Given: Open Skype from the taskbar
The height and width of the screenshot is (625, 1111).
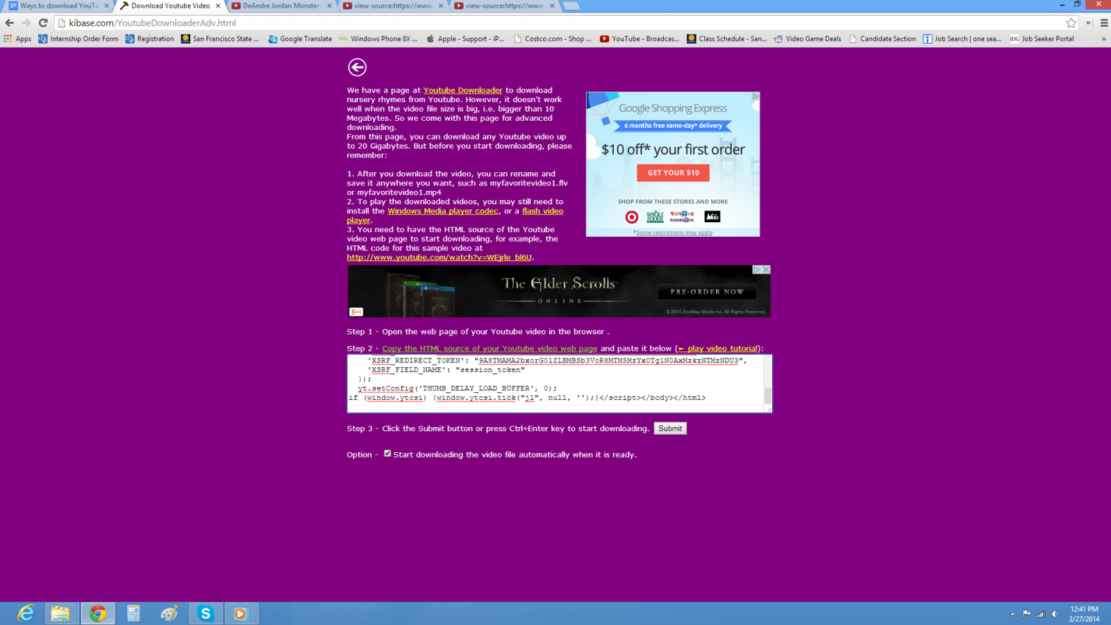Looking at the screenshot, I should pyautogui.click(x=205, y=613).
